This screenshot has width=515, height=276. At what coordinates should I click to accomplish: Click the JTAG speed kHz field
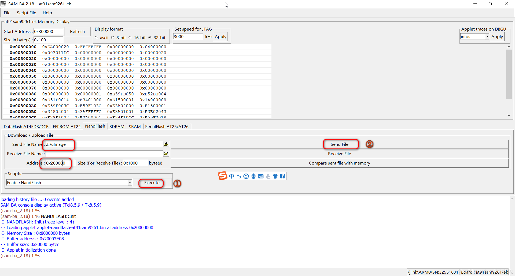coord(188,37)
